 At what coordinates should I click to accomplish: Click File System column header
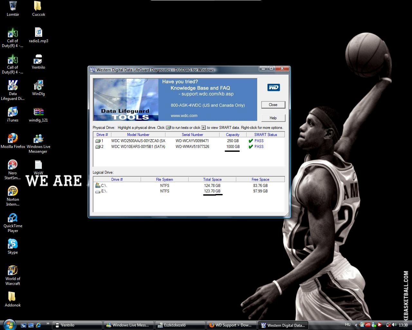[164, 180]
